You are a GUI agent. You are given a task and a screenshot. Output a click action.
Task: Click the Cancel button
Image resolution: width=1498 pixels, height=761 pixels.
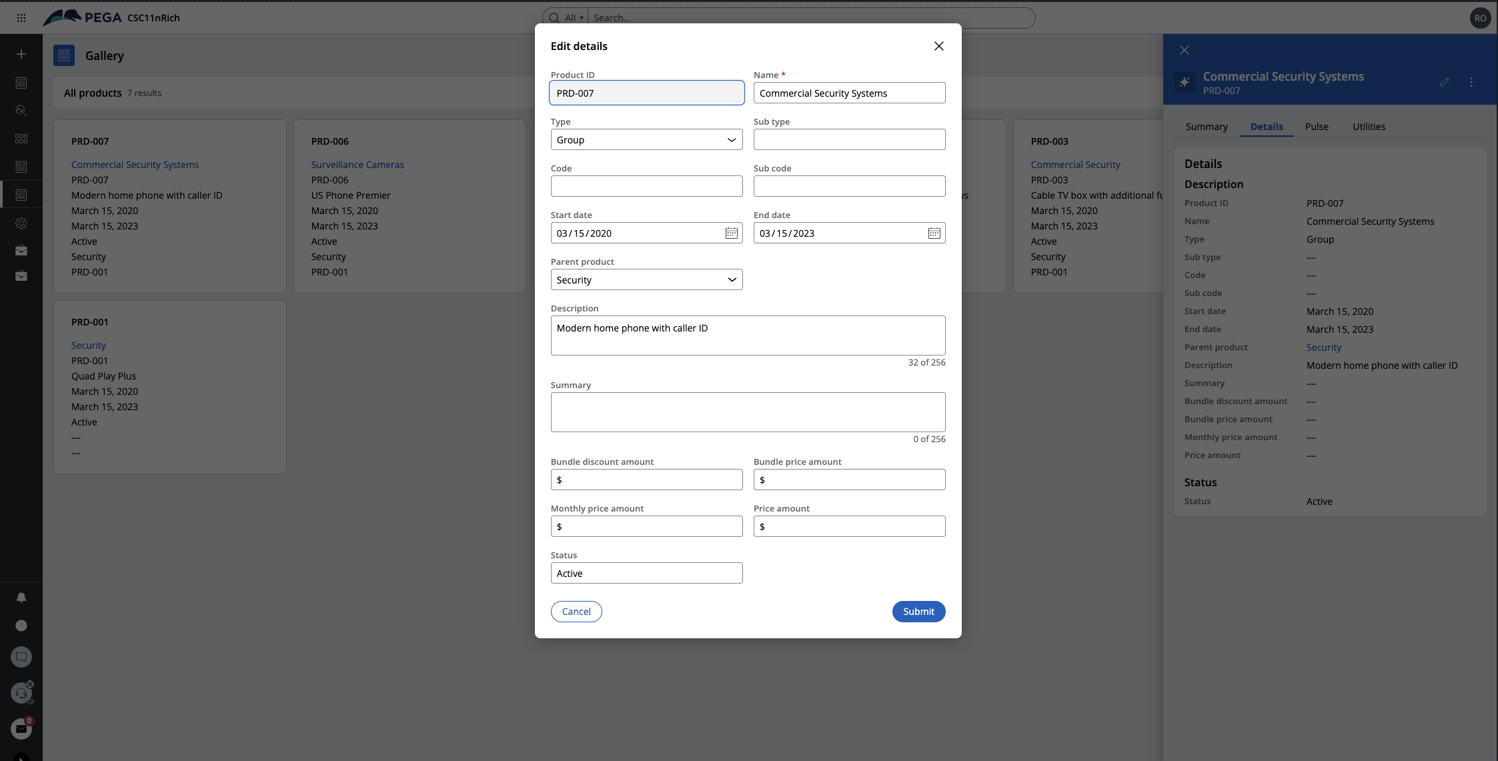tap(576, 612)
